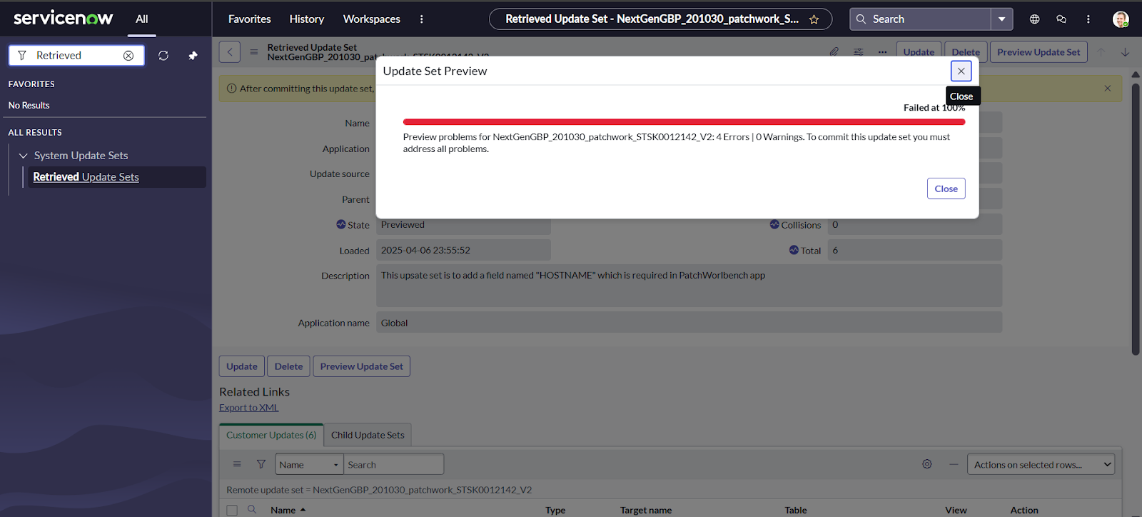Collapse the System Update Sets group
The width and height of the screenshot is (1142, 517).
(24, 156)
